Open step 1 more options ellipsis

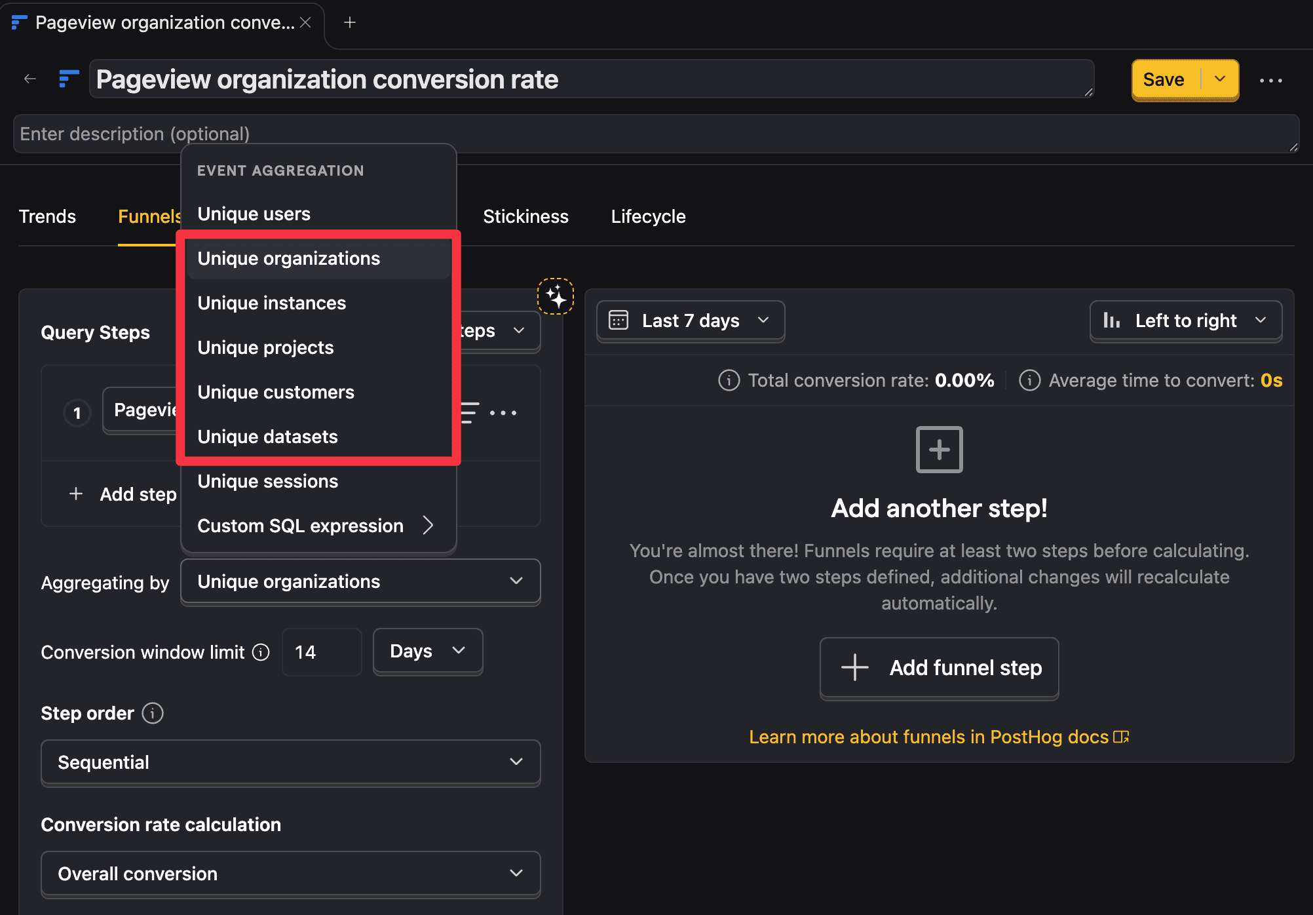pyautogui.click(x=503, y=413)
